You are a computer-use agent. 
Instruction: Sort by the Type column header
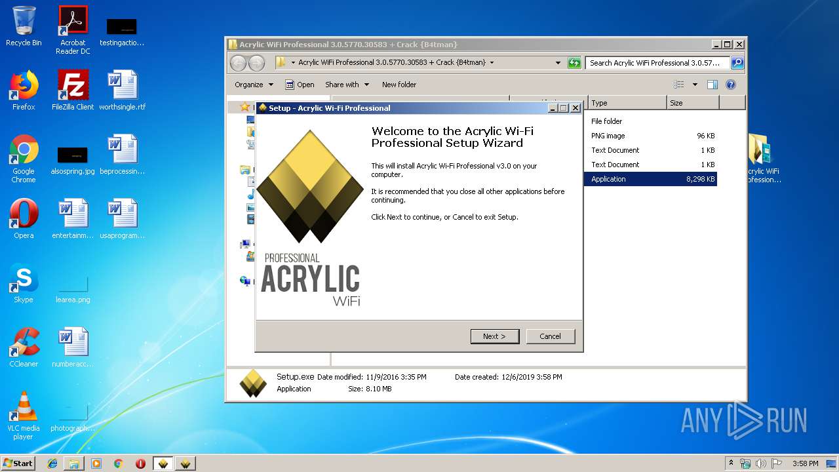click(627, 103)
